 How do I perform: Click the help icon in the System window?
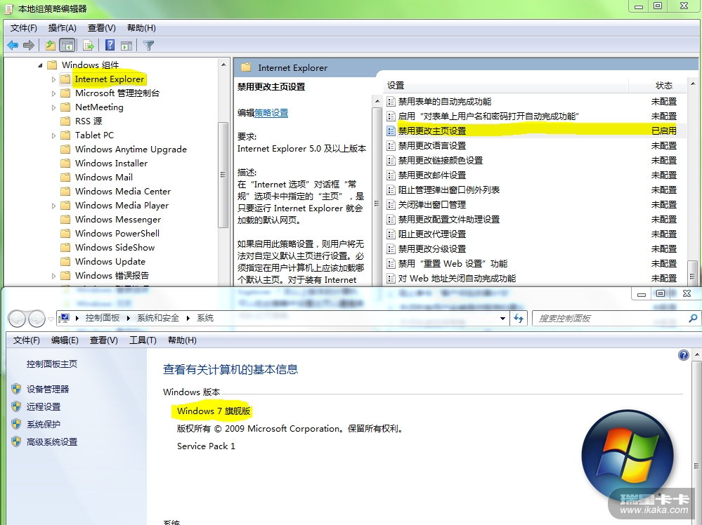[x=683, y=355]
